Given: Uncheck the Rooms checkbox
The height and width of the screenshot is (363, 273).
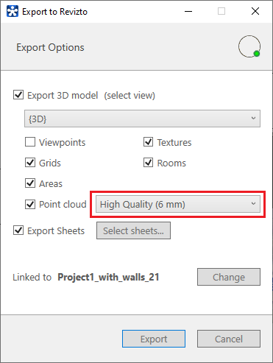Looking at the screenshot, I should (x=149, y=163).
